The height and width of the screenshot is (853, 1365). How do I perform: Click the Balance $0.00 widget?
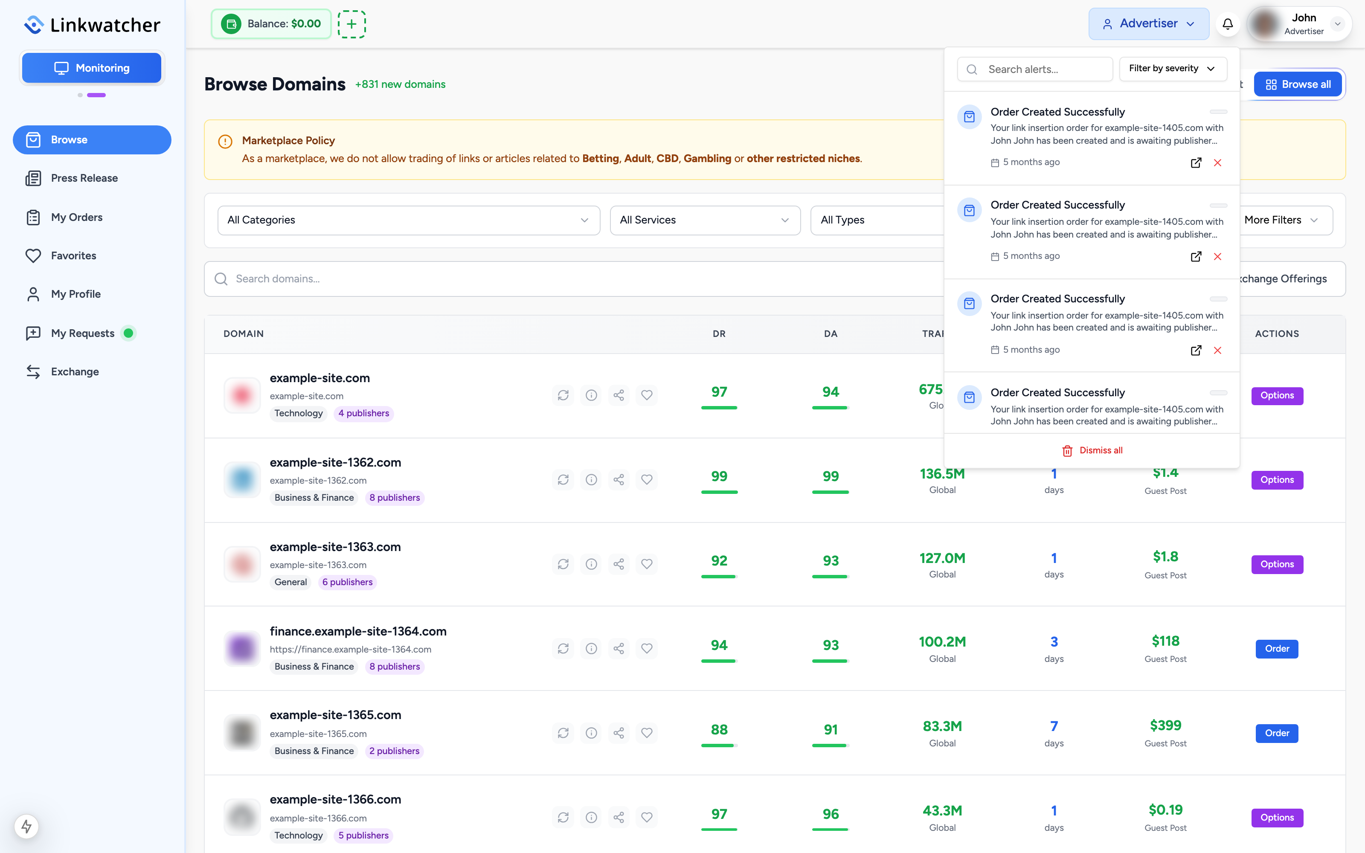click(271, 24)
